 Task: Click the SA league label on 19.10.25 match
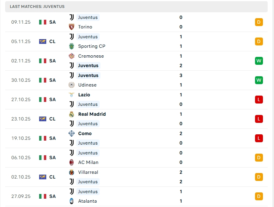(x=53, y=138)
